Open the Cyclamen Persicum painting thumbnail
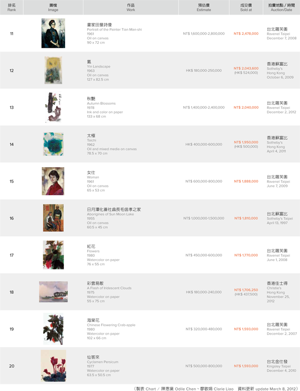Screen dimensions: 300x391 click(x=53, y=366)
